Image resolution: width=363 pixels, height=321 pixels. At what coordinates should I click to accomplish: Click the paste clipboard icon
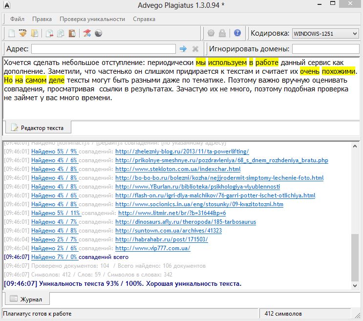(x=72, y=33)
